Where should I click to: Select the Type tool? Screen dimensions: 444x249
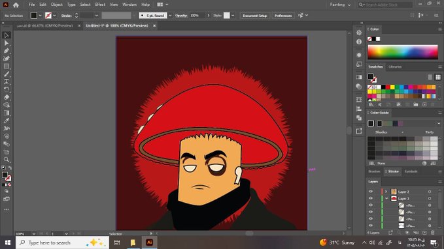(7, 81)
